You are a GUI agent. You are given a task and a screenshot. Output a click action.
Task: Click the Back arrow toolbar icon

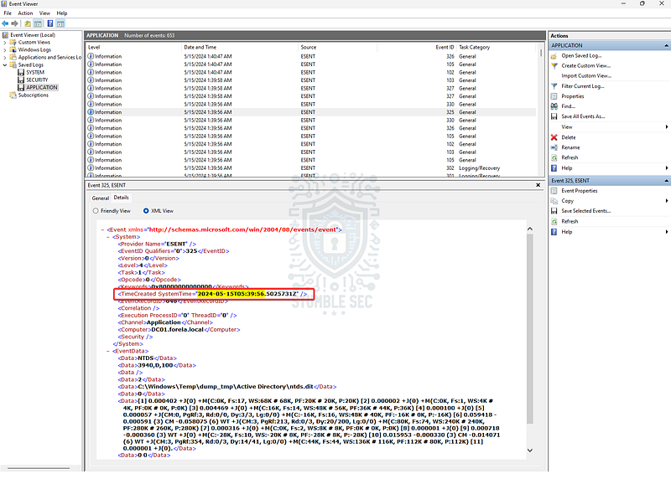click(x=5, y=23)
